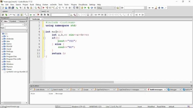Collapse the main function code fold
The height and width of the screenshot is (108, 193).
click(x=44, y=32)
